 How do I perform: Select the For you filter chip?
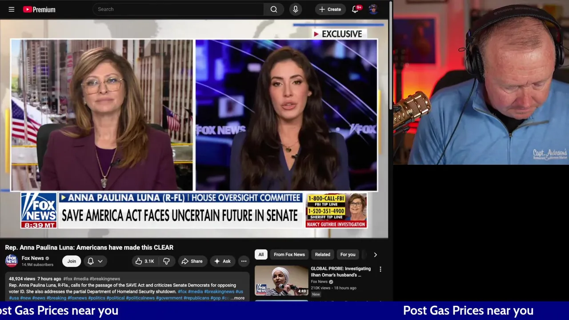(348, 255)
